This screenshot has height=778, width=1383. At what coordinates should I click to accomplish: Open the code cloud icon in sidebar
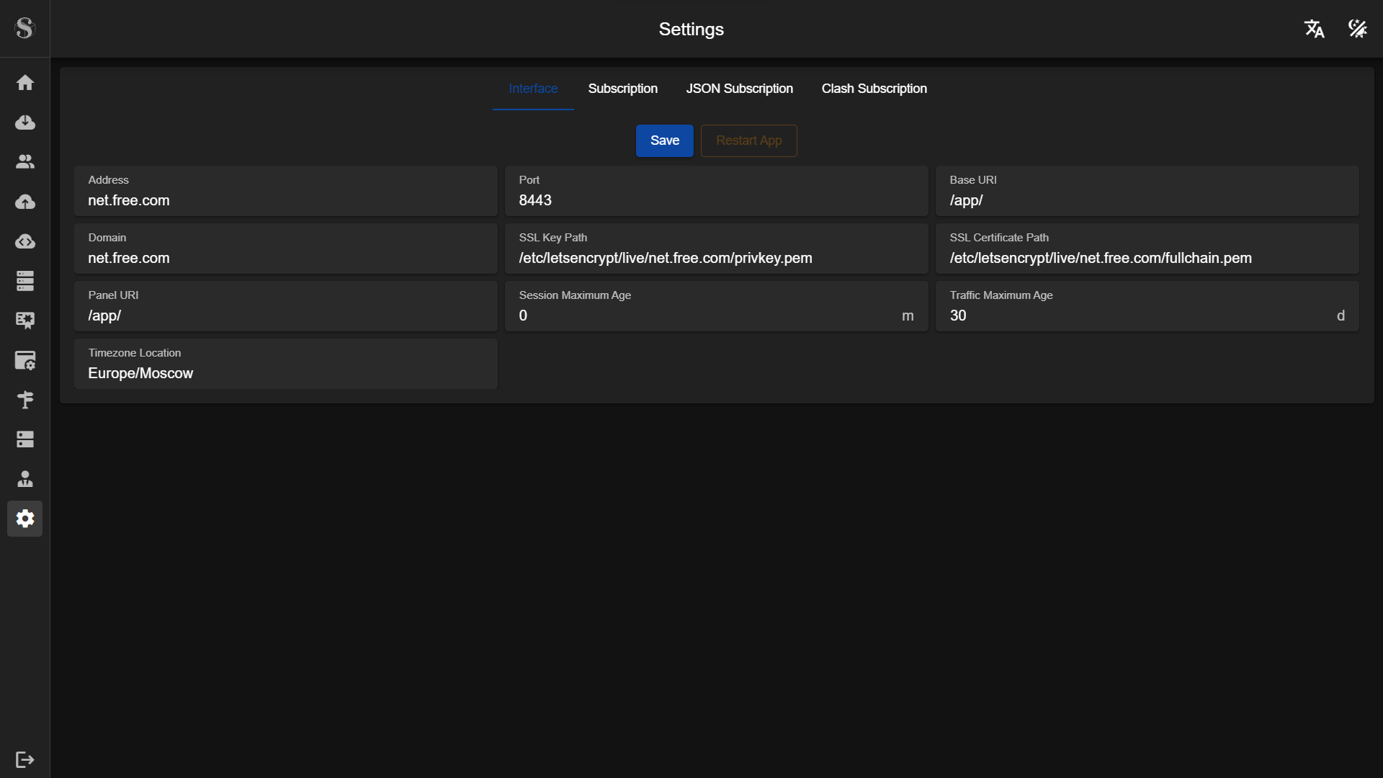pyautogui.click(x=25, y=241)
